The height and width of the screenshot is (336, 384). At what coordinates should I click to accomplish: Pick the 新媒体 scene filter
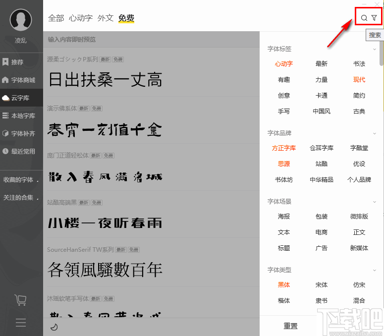[359, 248]
